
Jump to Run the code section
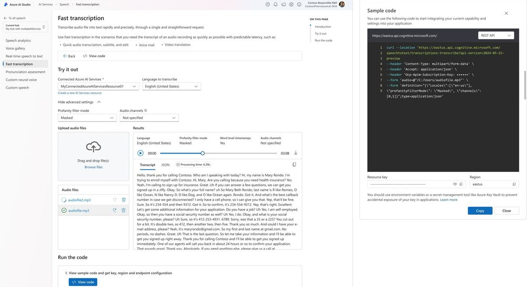tap(323, 40)
